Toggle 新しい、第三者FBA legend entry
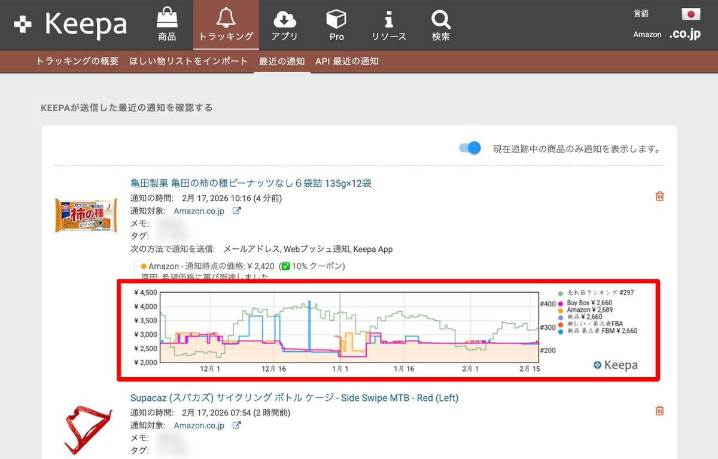Viewport: 718px width, 459px height. click(590, 324)
